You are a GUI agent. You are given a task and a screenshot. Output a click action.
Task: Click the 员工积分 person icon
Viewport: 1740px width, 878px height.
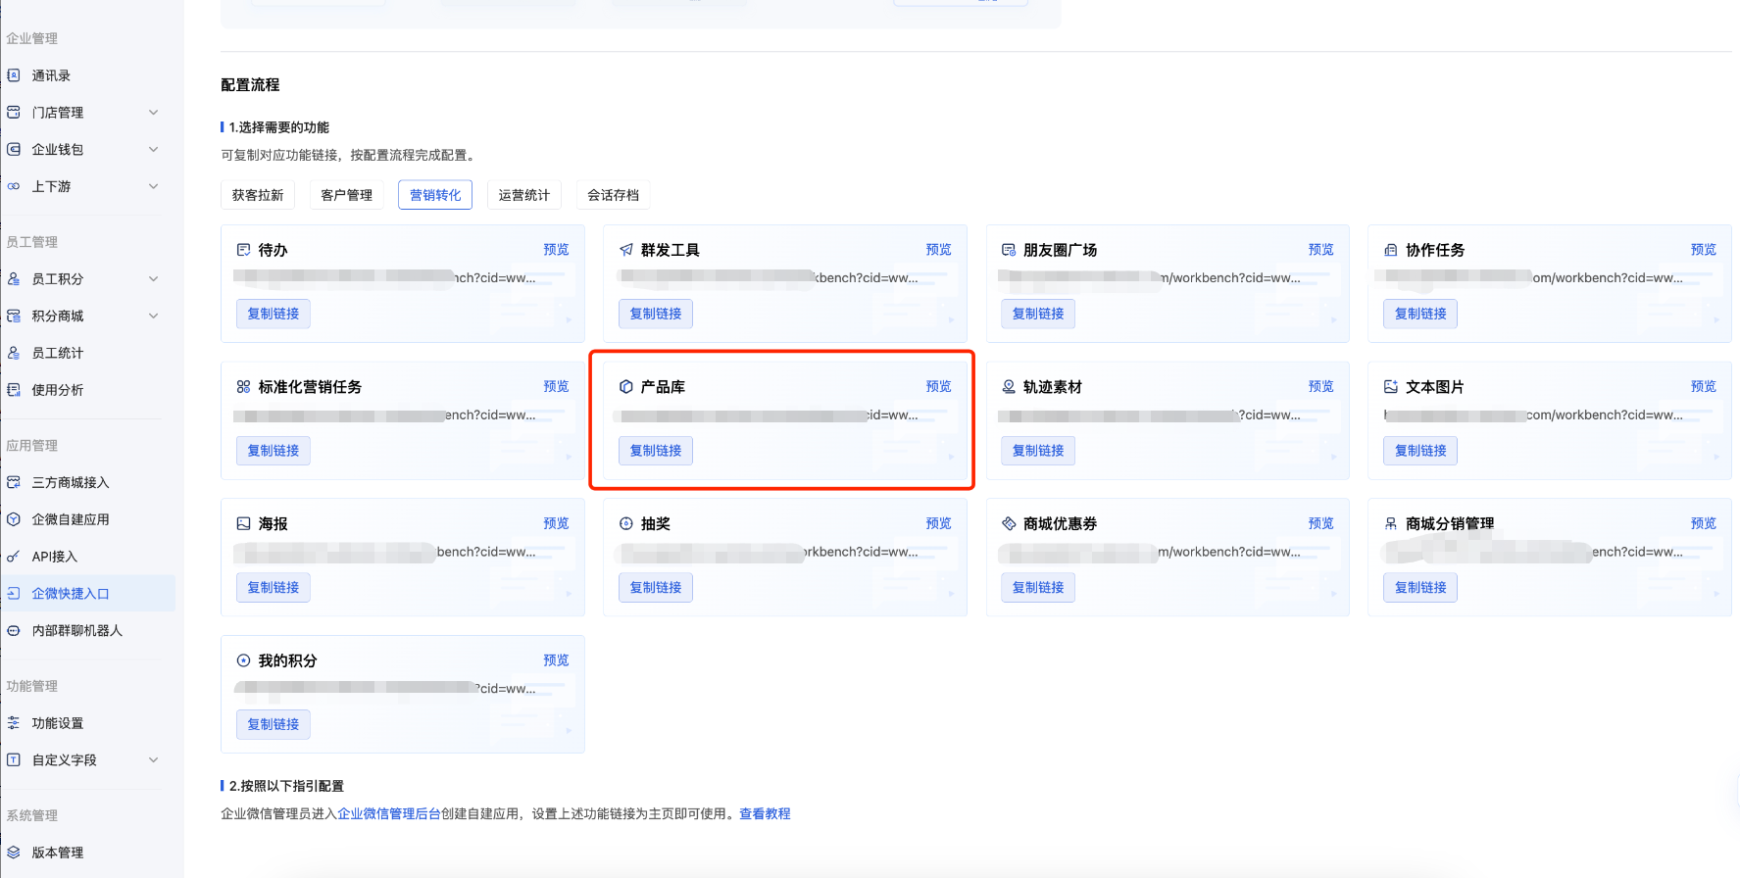point(14,279)
